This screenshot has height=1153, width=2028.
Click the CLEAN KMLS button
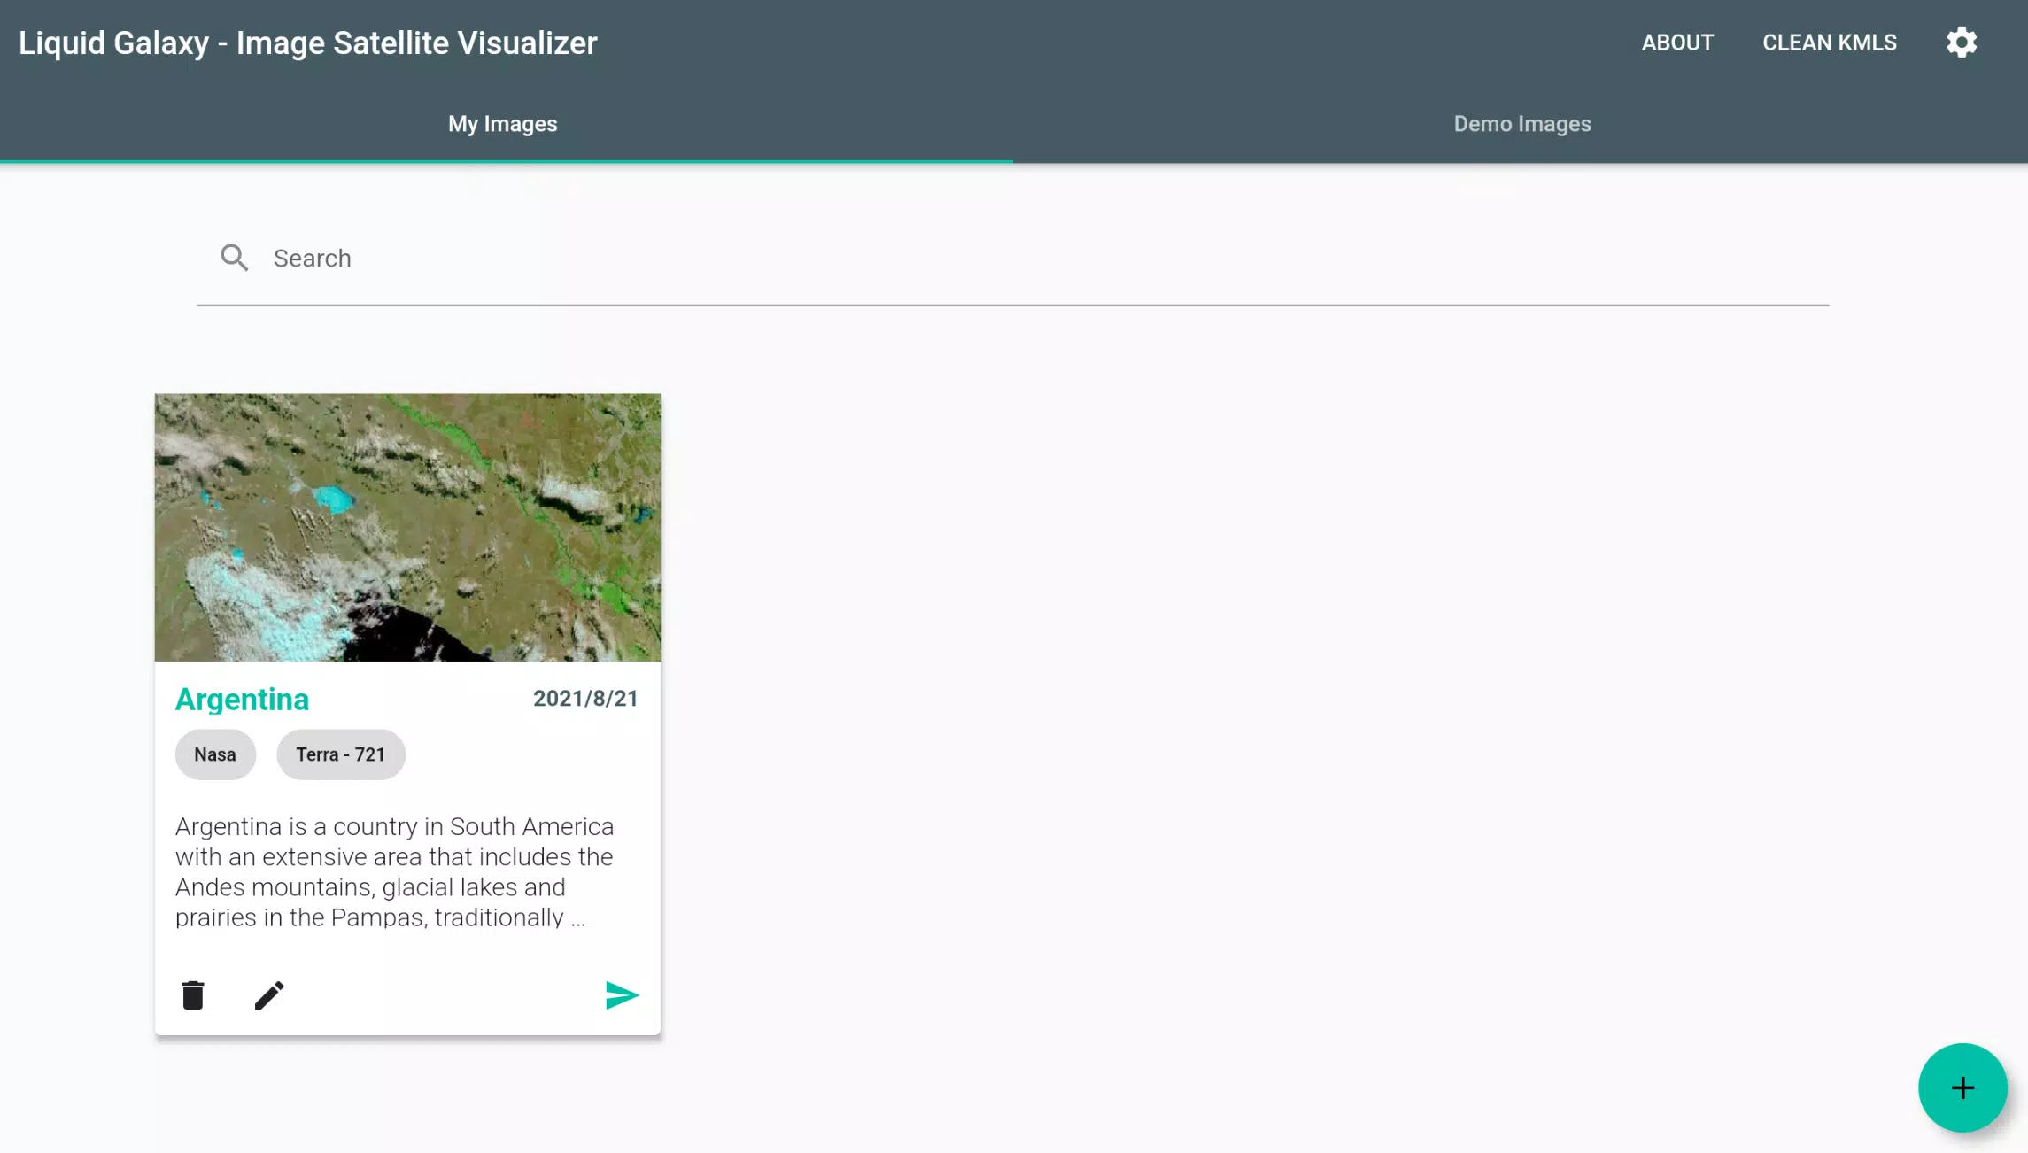pos(1830,43)
